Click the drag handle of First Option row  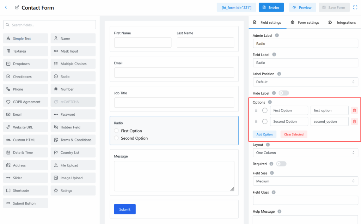coord(256,110)
